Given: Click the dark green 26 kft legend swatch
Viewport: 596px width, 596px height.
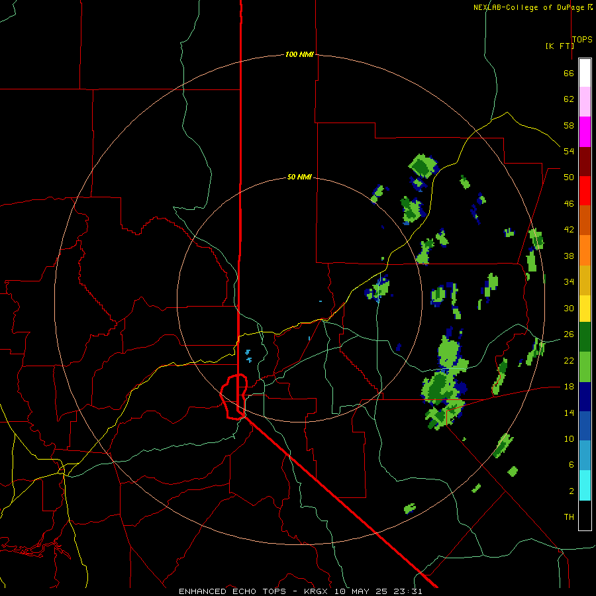Looking at the screenshot, I should click(585, 337).
